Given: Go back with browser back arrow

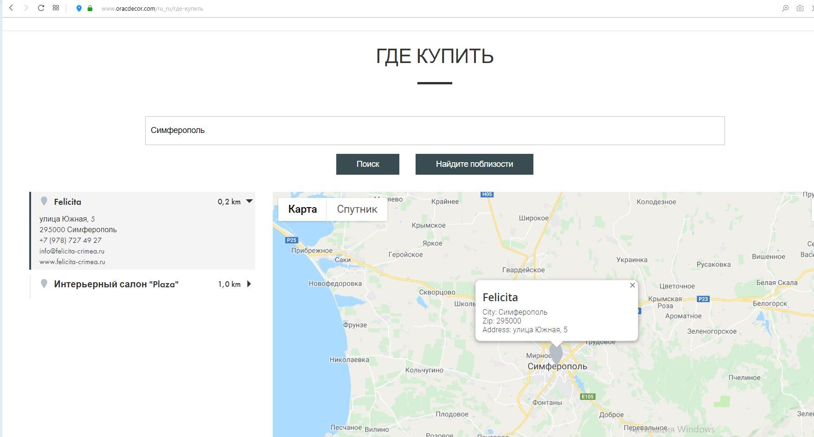Looking at the screenshot, I should click(x=11, y=8).
